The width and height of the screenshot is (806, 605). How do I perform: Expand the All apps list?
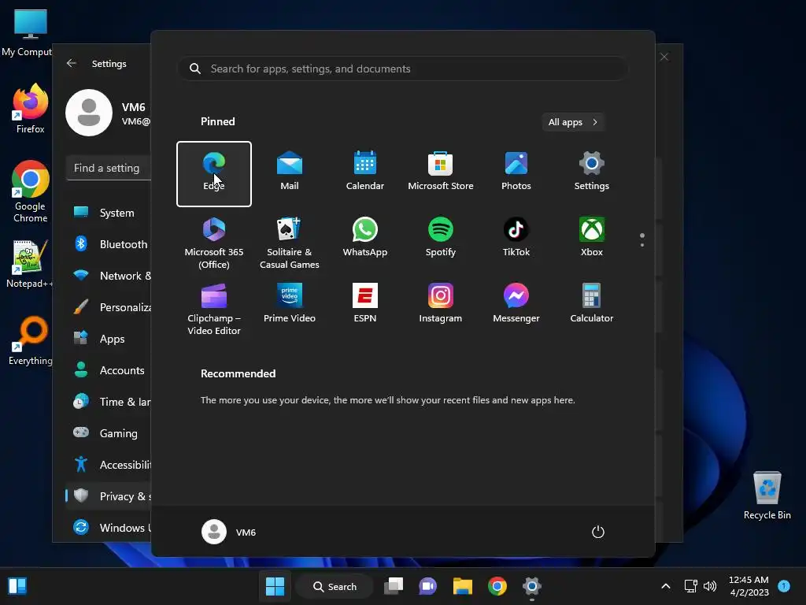click(573, 122)
